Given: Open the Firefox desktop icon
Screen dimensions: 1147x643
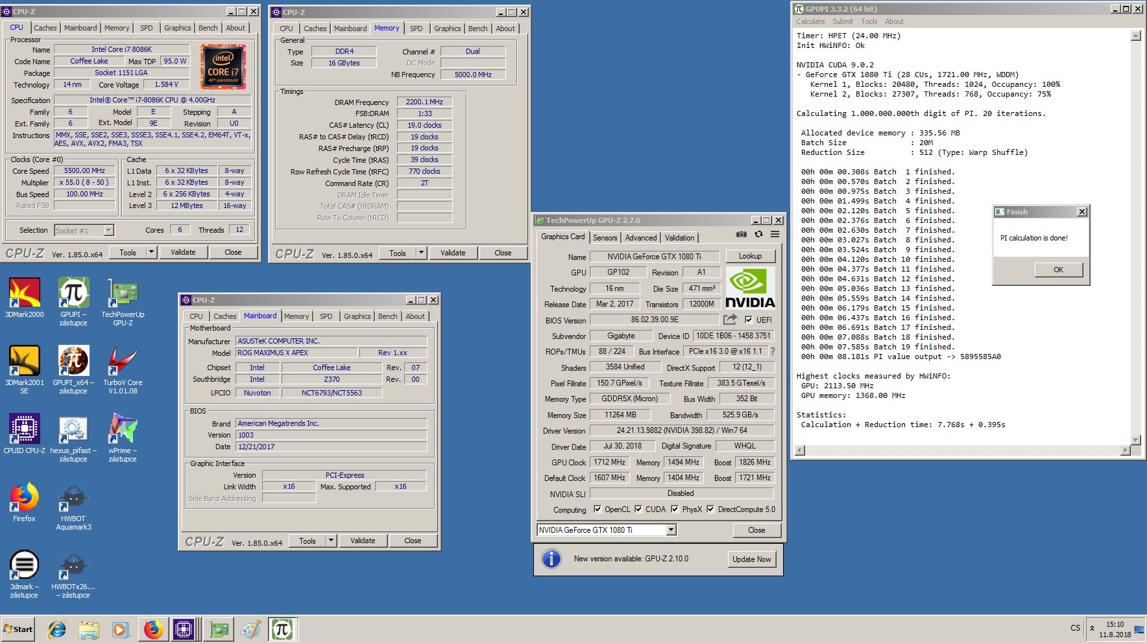Looking at the screenshot, I should pyautogui.click(x=25, y=502).
